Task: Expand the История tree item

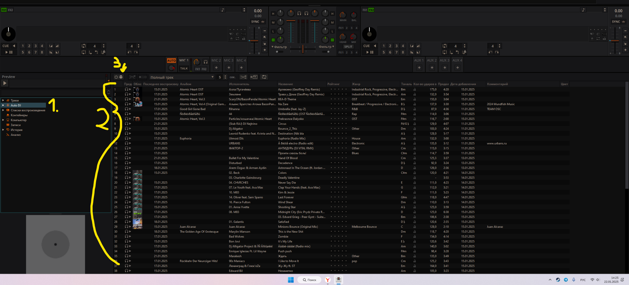Action: (x=3, y=130)
